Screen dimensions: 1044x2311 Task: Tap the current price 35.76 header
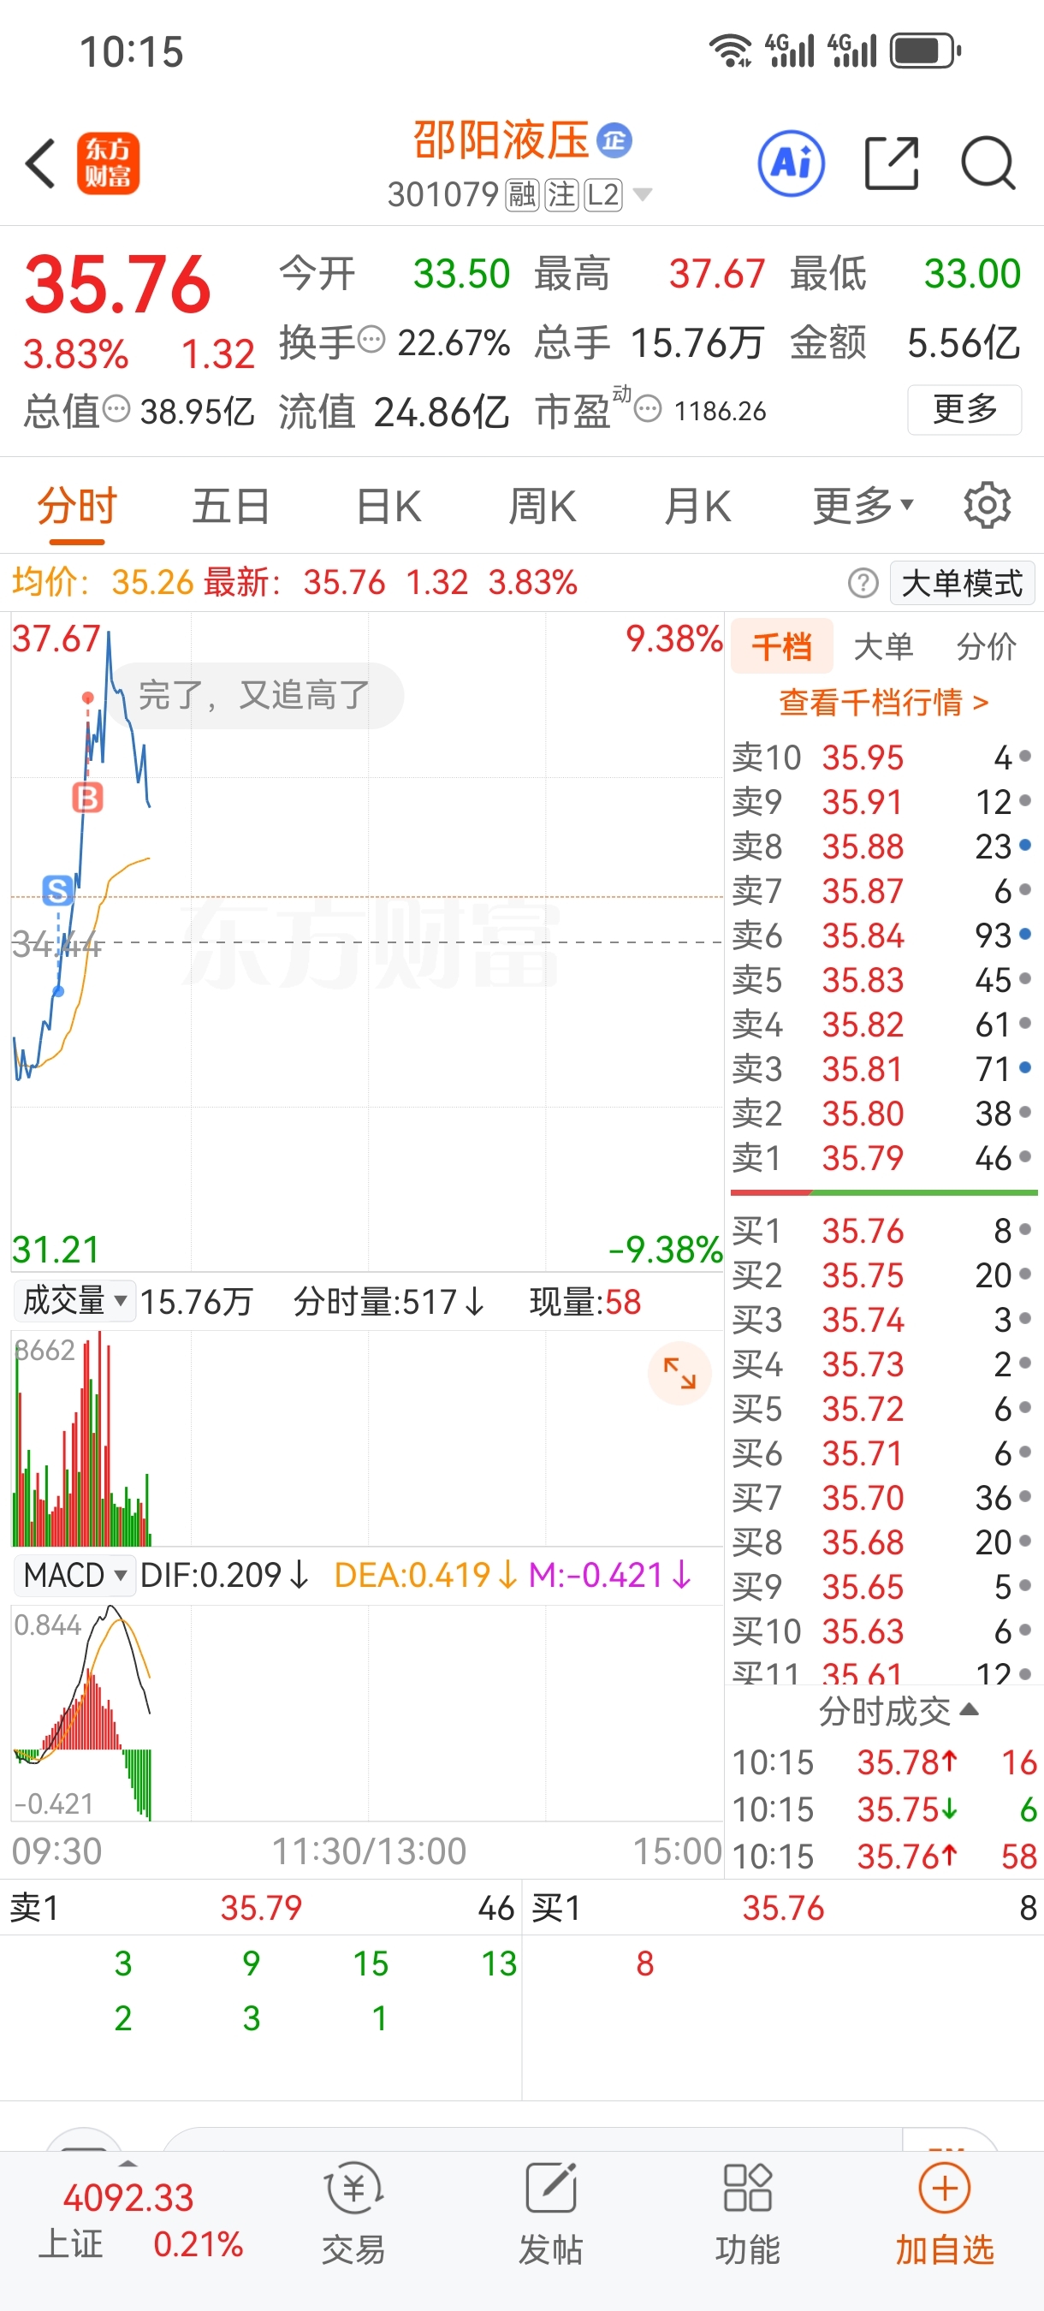pos(117,284)
